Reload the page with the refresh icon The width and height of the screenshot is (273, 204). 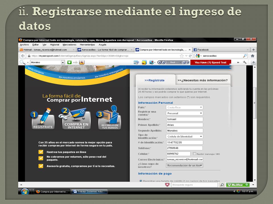190,56
